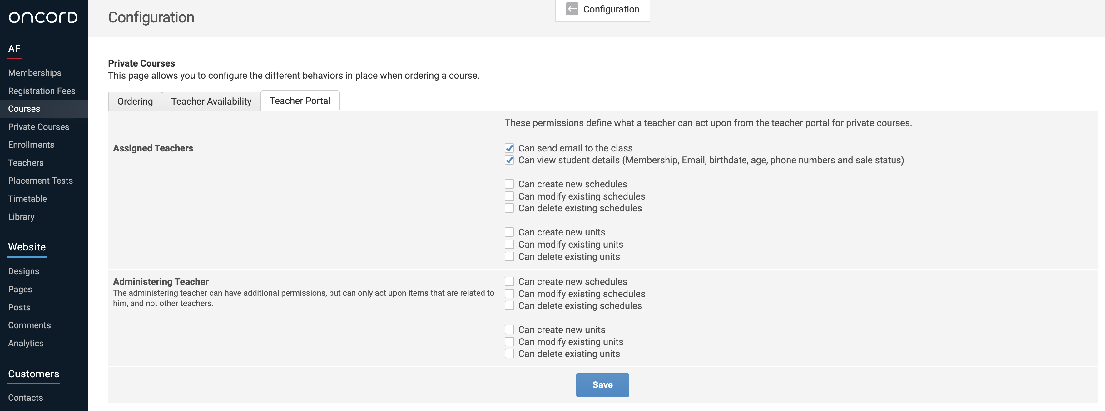1105x411 pixels.
Task: Check Administering Teacher 'Can create new units'
Action: [x=509, y=330]
